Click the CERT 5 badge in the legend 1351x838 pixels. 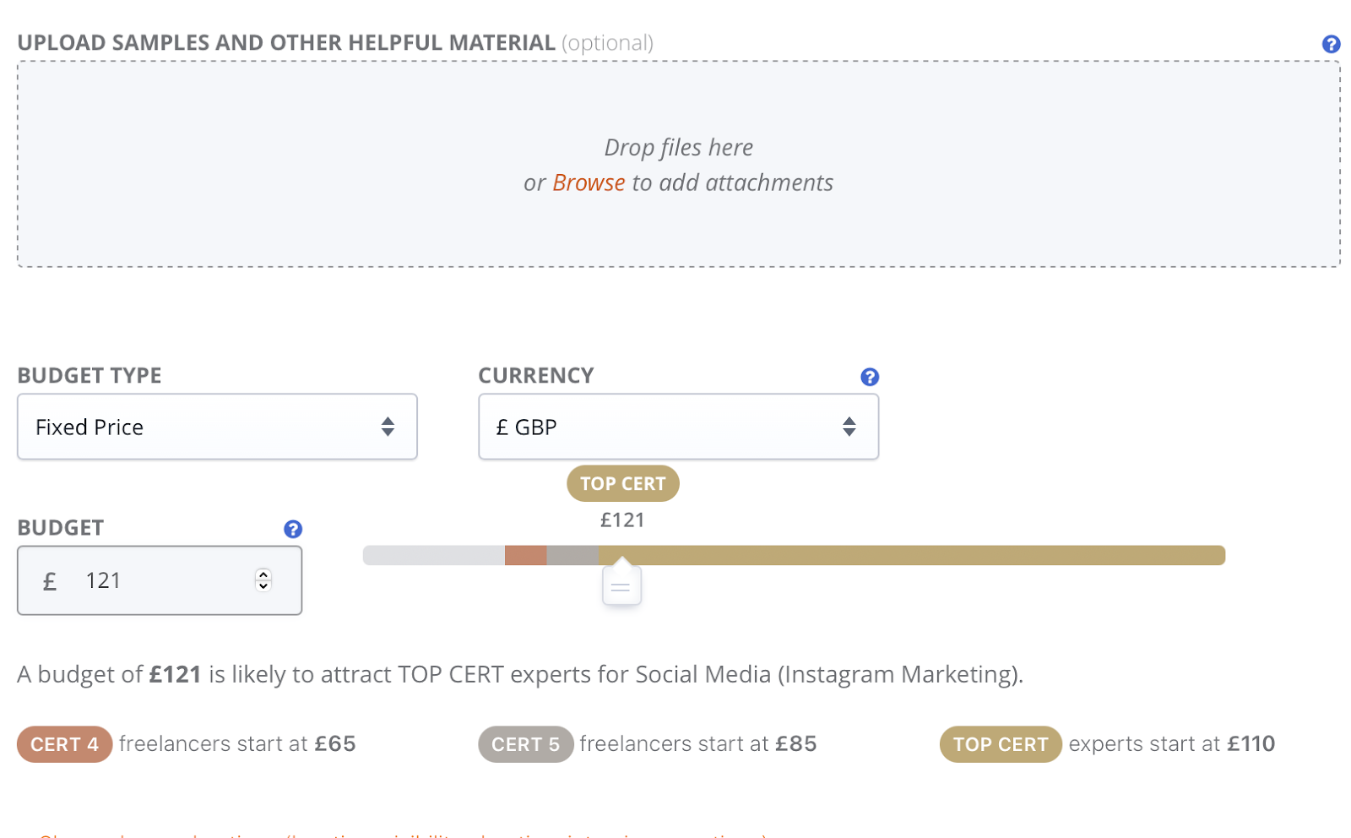(525, 744)
